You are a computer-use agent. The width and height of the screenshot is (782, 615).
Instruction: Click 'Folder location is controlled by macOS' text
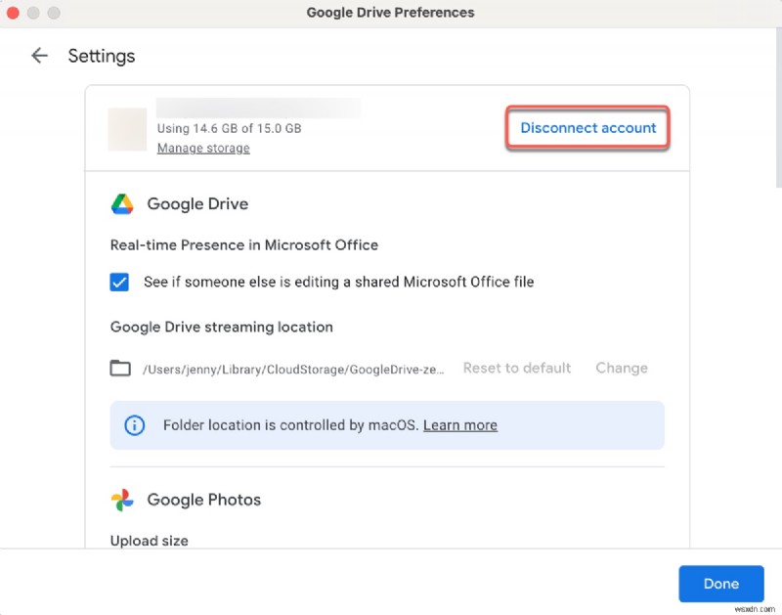(x=290, y=425)
